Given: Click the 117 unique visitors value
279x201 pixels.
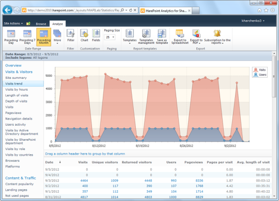Looking at the screenshot, I should point(115,186).
